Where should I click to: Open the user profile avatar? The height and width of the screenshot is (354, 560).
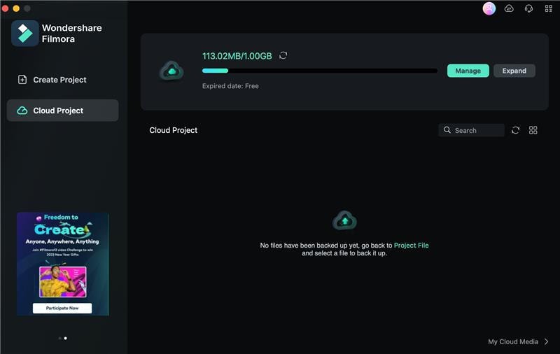[489, 8]
